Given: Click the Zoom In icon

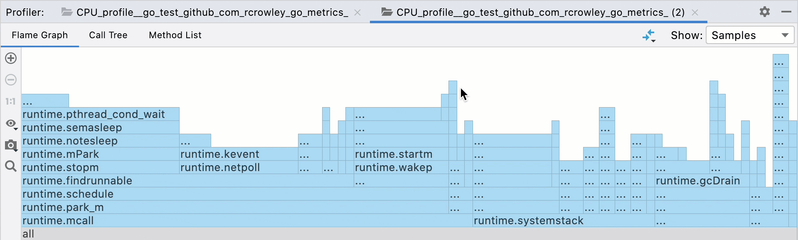Looking at the screenshot, I should [x=10, y=58].
